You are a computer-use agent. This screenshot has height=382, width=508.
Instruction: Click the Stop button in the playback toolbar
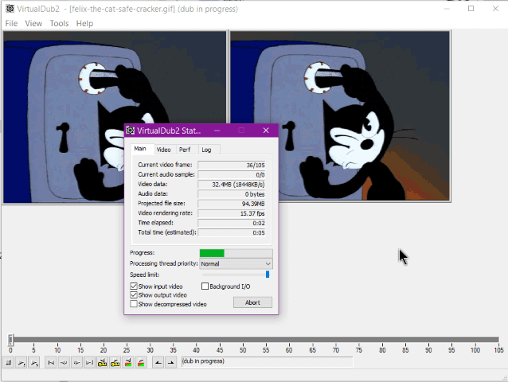tap(9, 363)
